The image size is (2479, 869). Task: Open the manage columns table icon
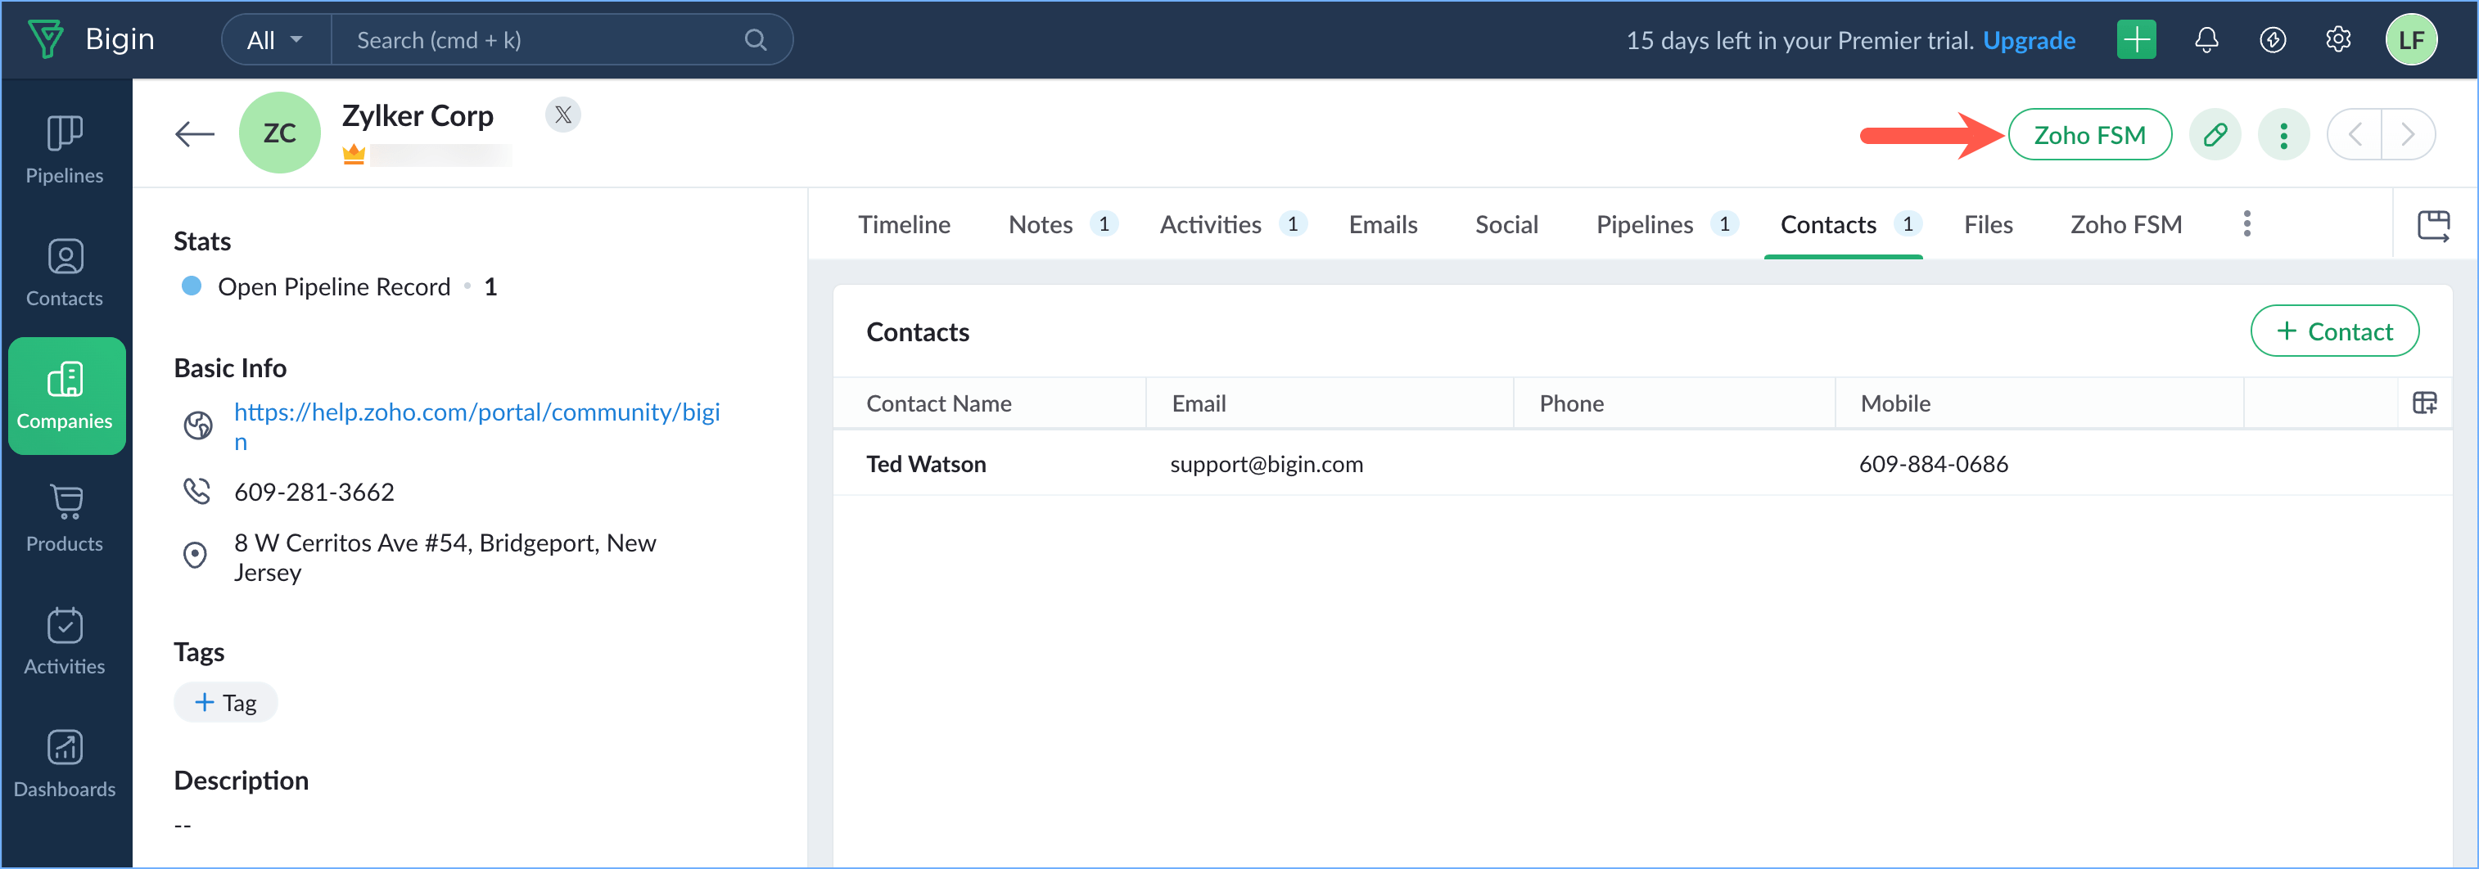click(x=2425, y=403)
